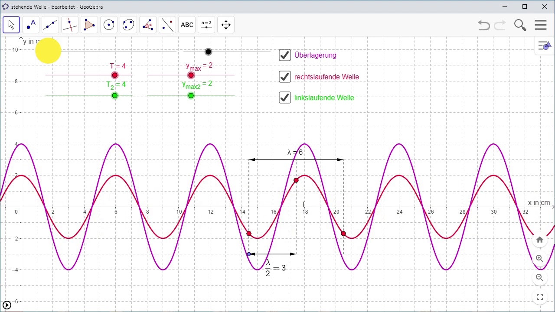Select the ABC Text tool

pyautogui.click(x=187, y=25)
